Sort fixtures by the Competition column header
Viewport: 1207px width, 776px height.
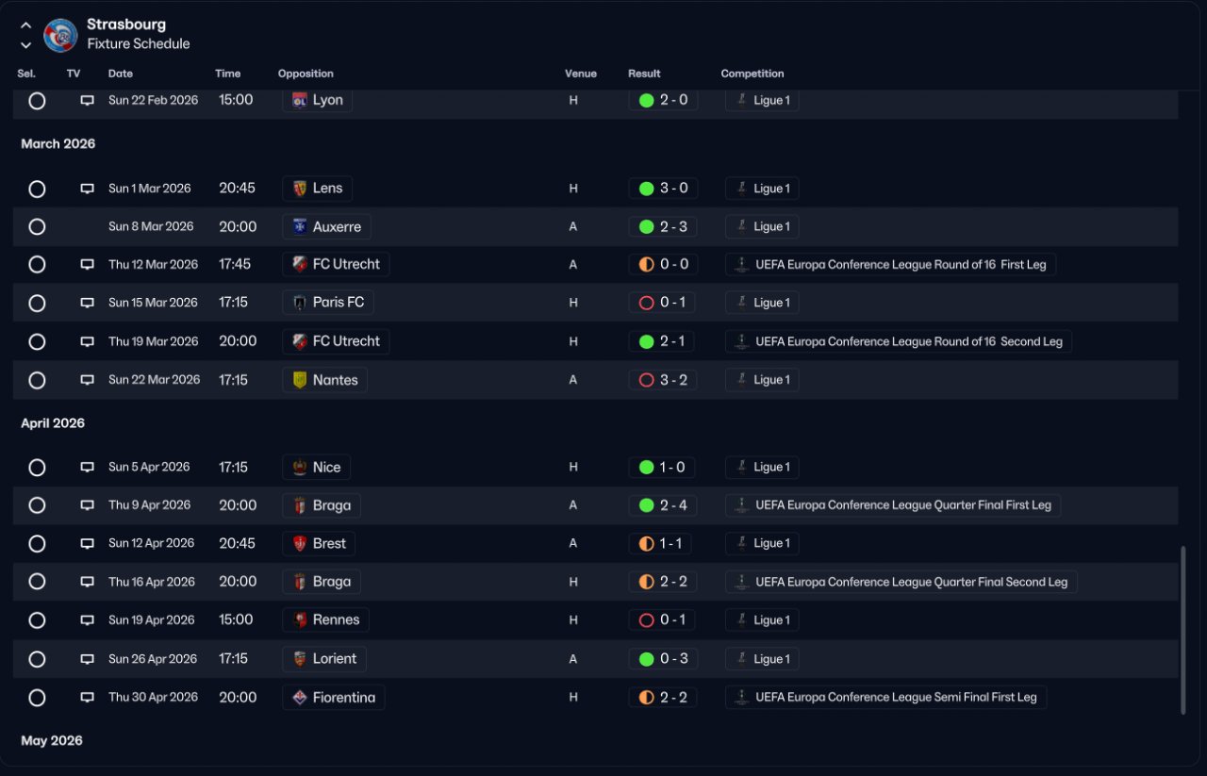pos(752,74)
